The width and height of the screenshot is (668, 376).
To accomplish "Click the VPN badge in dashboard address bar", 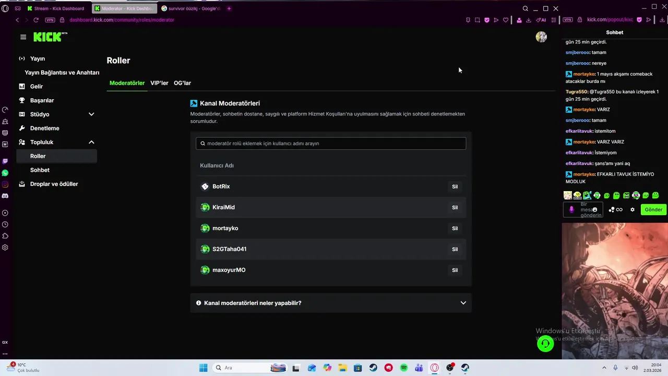I will coord(50,20).
